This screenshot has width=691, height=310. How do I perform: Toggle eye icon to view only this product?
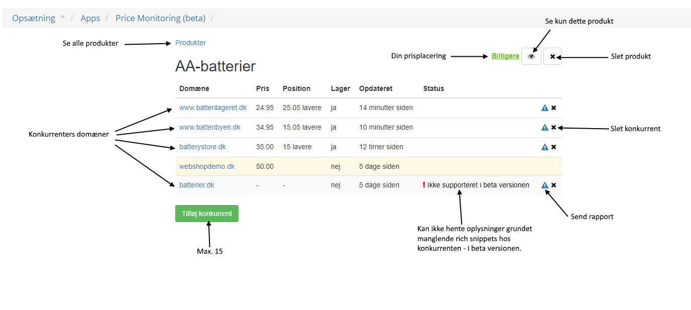click(531, 56)
